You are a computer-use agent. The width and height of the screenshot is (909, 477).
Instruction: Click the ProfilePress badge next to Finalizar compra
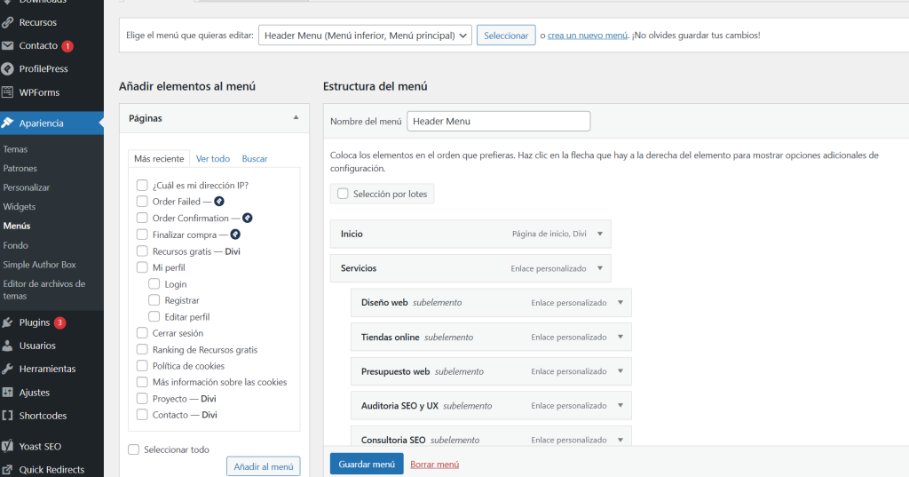click(x=235, y=235)
